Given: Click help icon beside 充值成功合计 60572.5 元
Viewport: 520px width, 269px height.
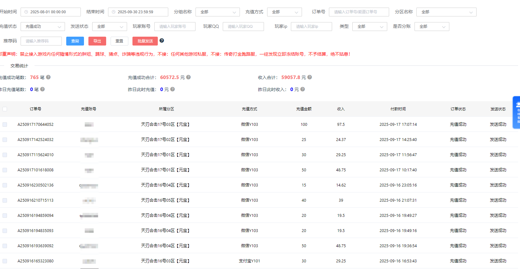Looking at the screenshot, I should tap(189, 77).
